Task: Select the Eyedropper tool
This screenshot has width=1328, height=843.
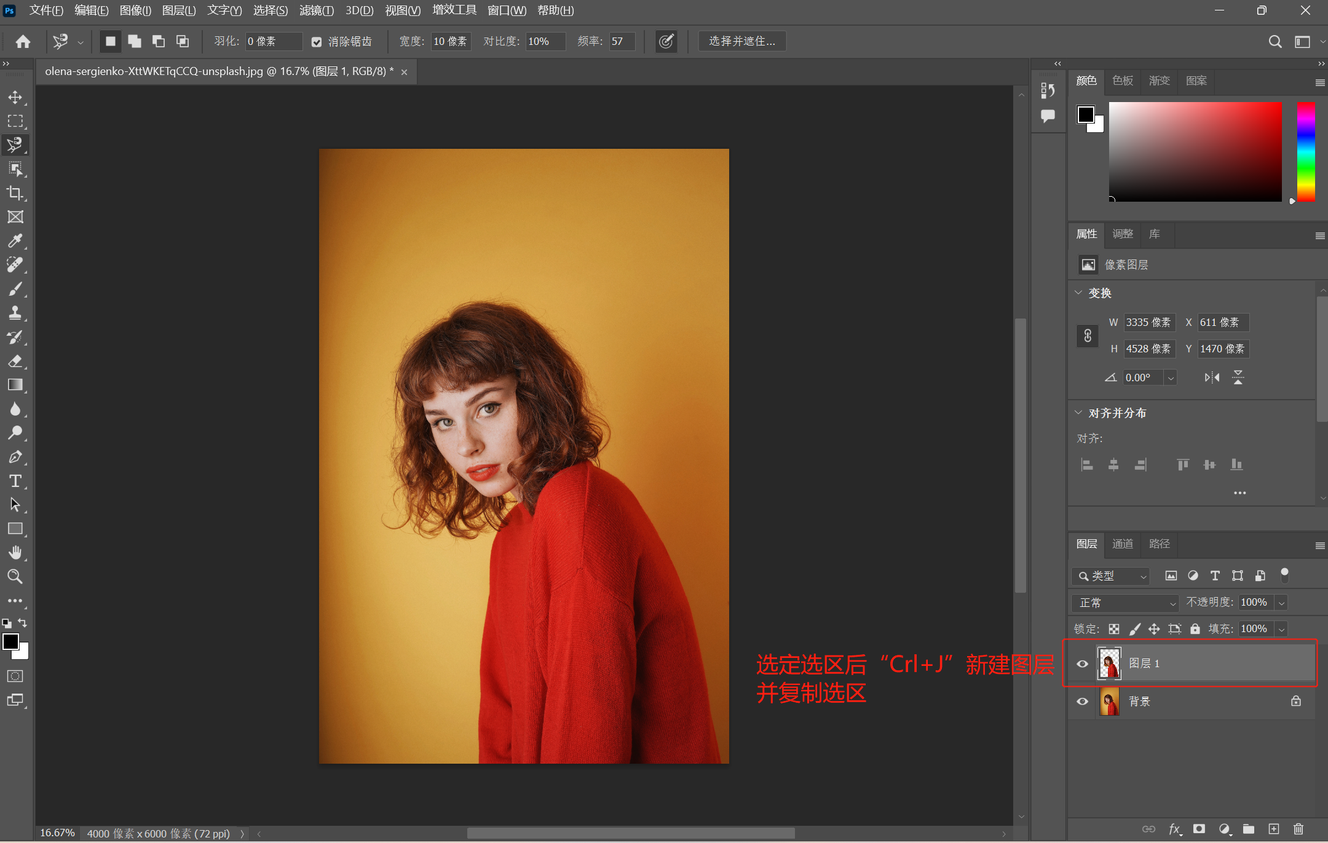Action: (x=15, y=241)
